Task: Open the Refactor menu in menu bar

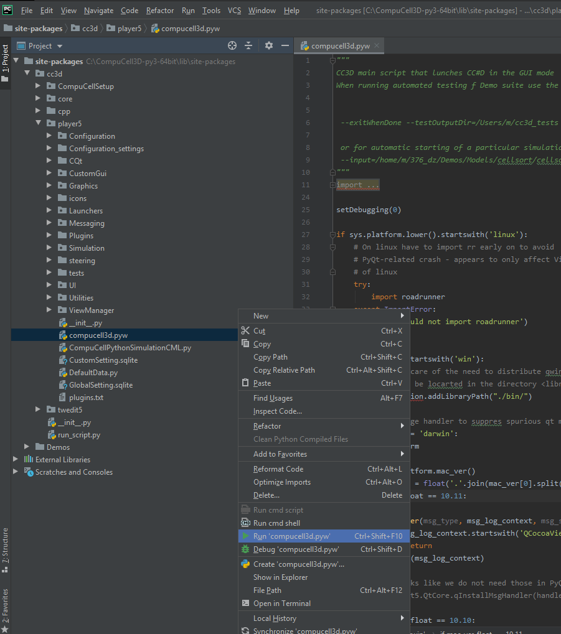Action: coord(160,11)
